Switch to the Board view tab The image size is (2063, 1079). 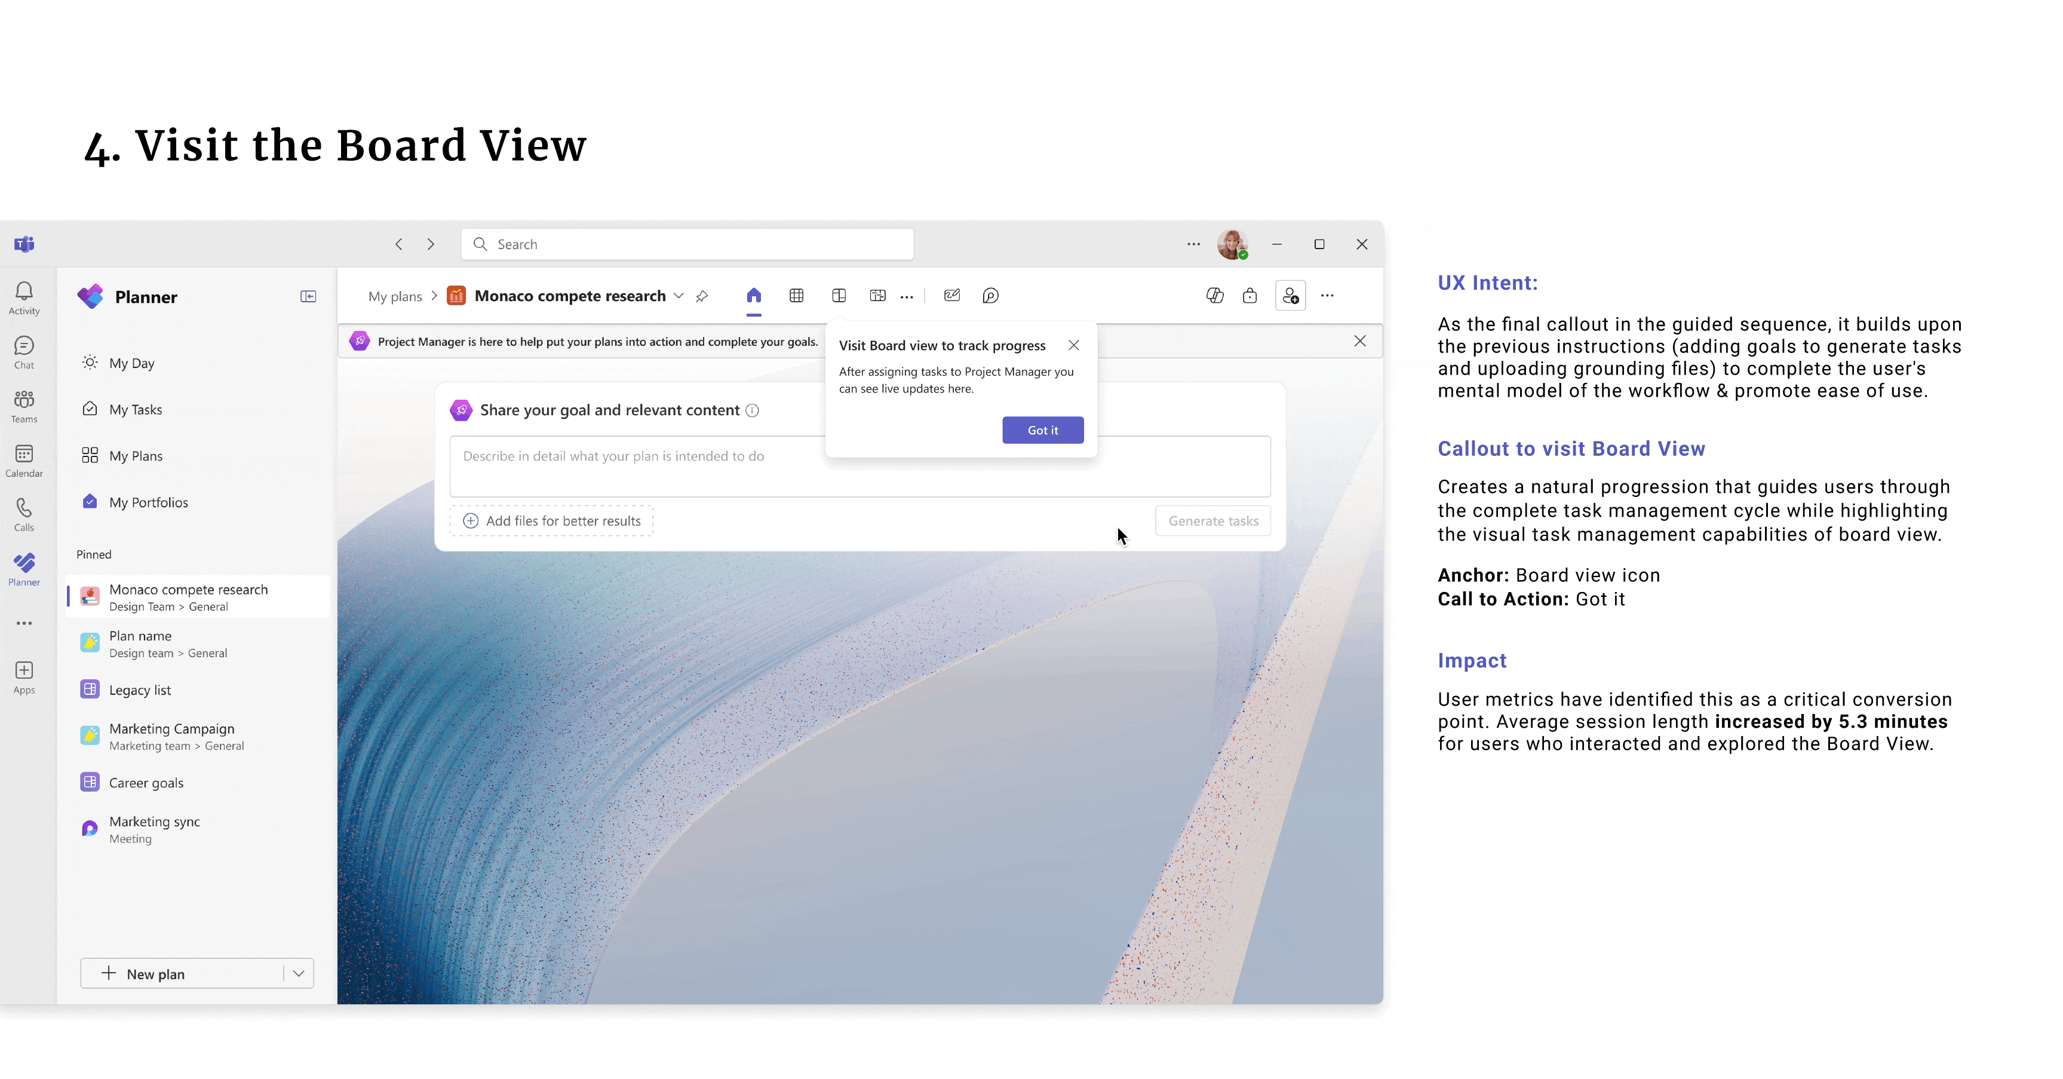pos(839,296)
